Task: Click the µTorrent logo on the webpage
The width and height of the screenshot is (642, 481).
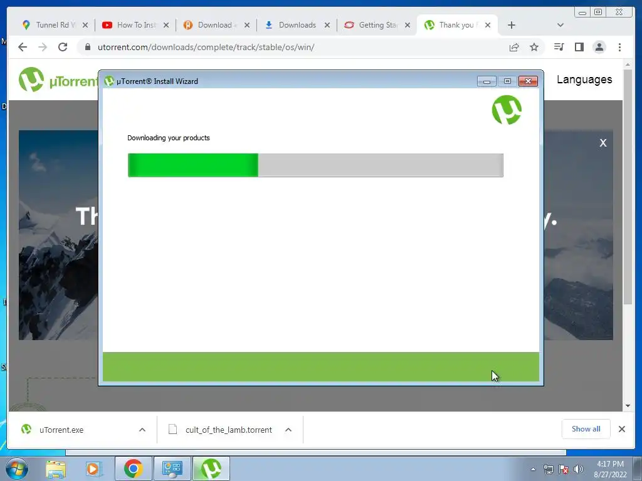Action: [x=58, y=80]
